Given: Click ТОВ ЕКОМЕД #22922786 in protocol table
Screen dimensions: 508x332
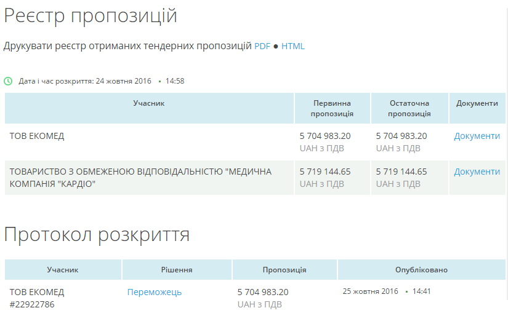Looking at the screenshot, I should (37, 298).
